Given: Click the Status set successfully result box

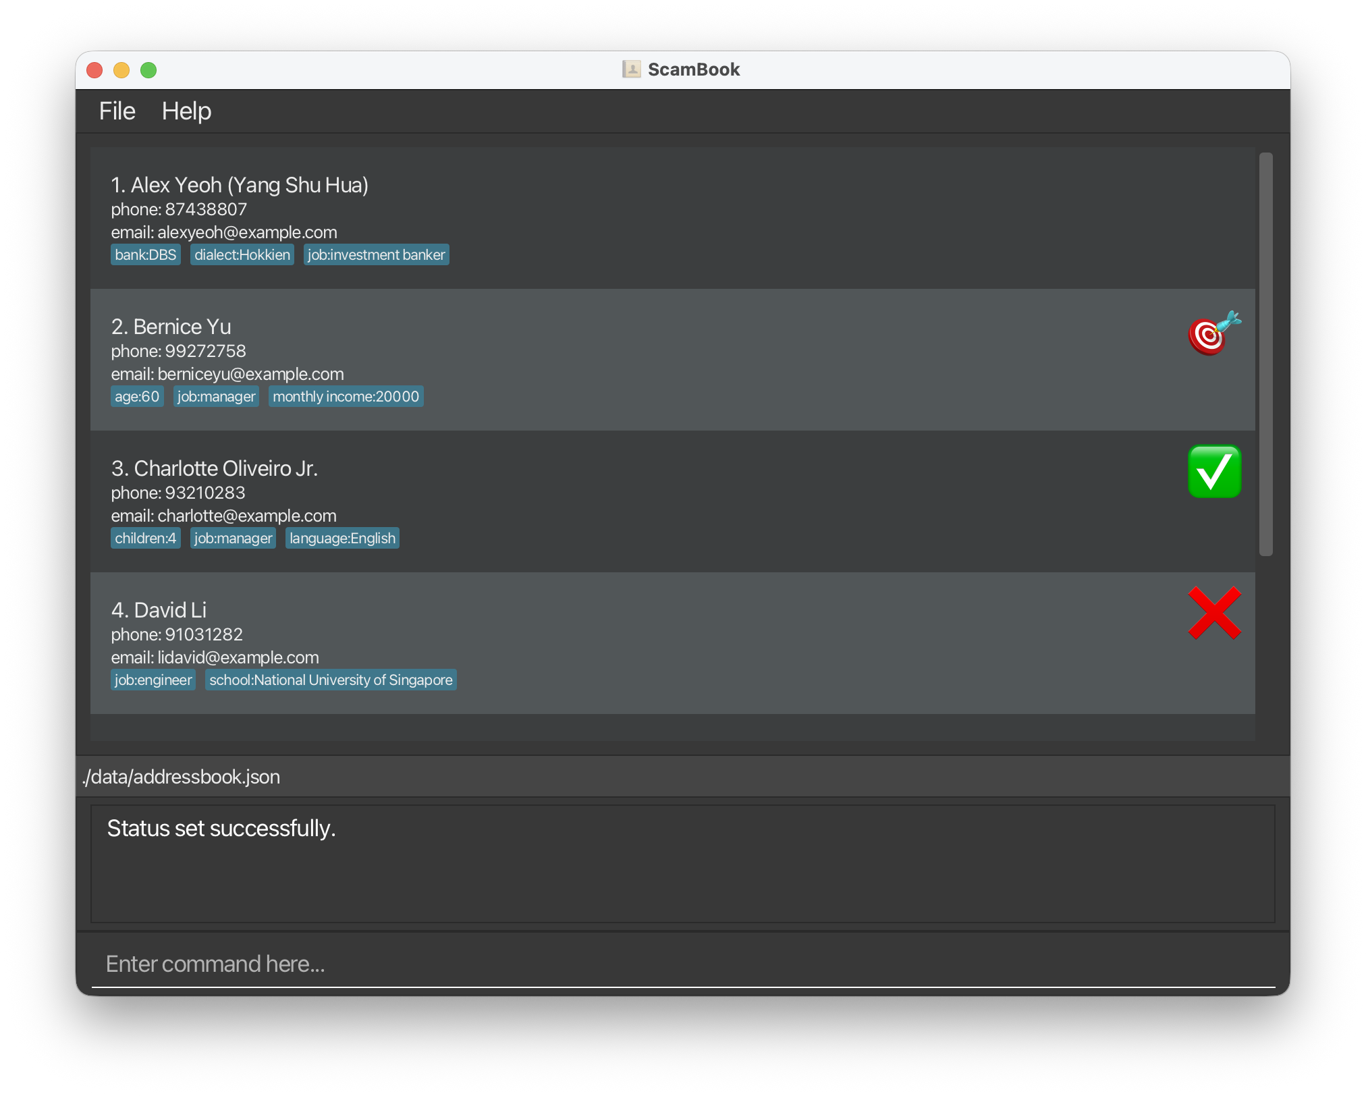Looking at the screenshot, I should 682,863.
